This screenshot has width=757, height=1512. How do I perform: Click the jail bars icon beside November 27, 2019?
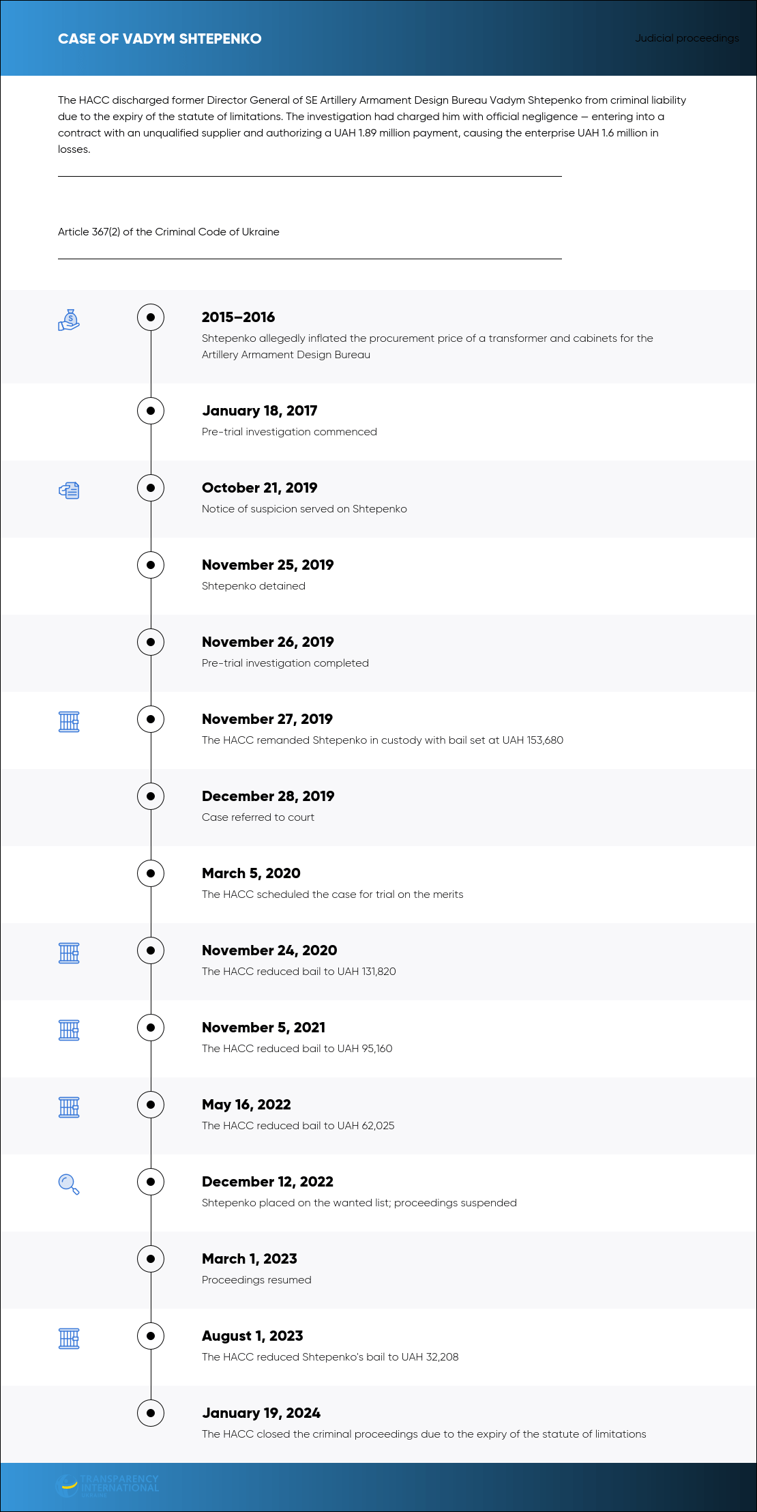69,721
